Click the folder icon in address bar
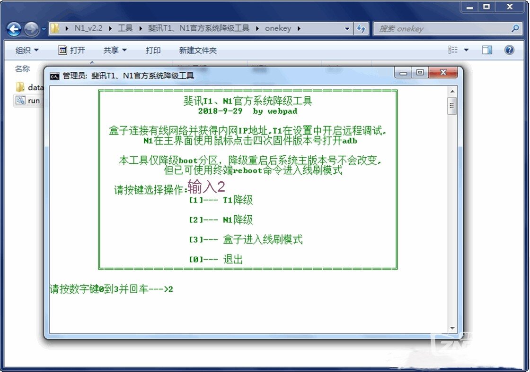 click(x=55, y=28)
